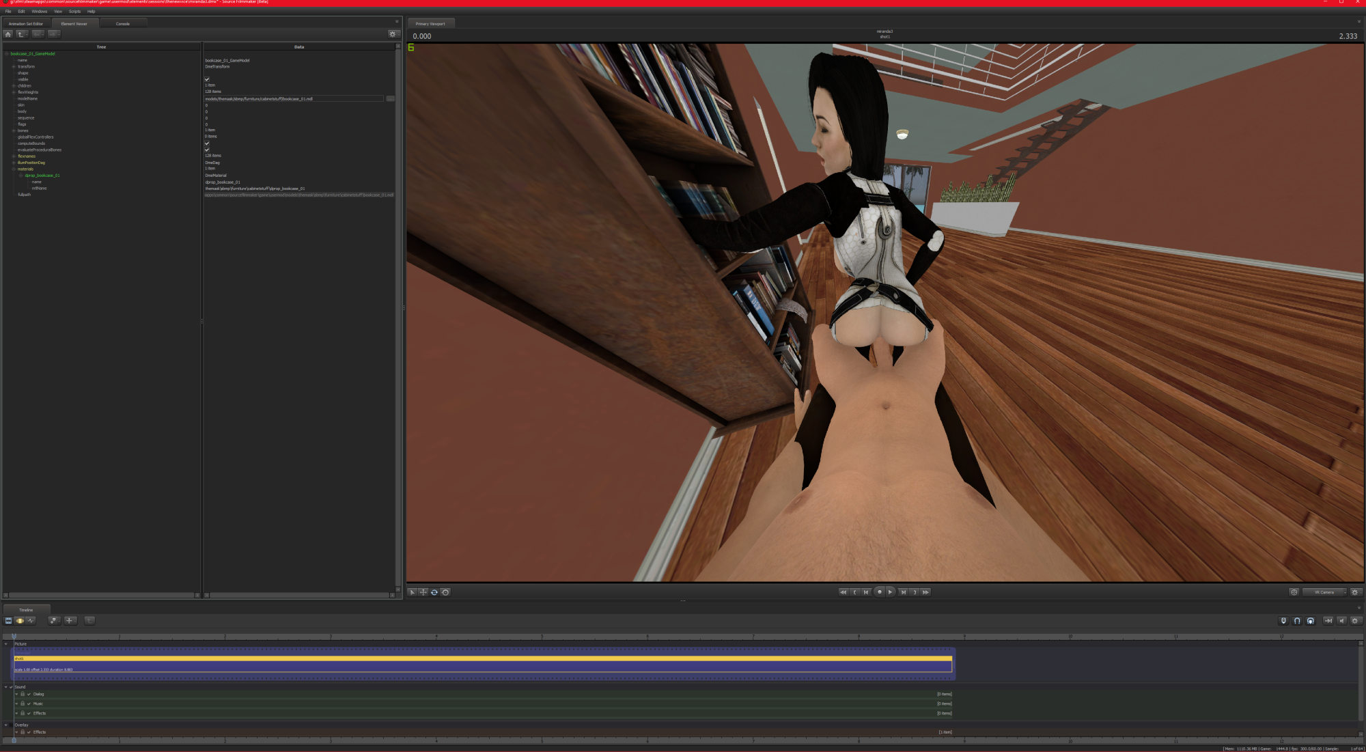The image size is (1366, 752).
Task: Select the viewport move tool
Action: 423,592
